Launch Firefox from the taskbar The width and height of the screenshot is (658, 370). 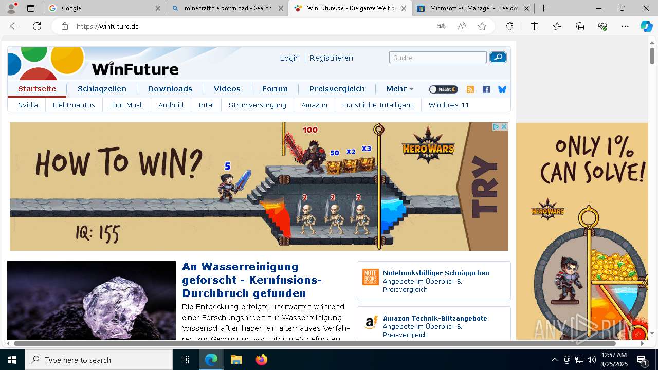(x=262, y=360)
